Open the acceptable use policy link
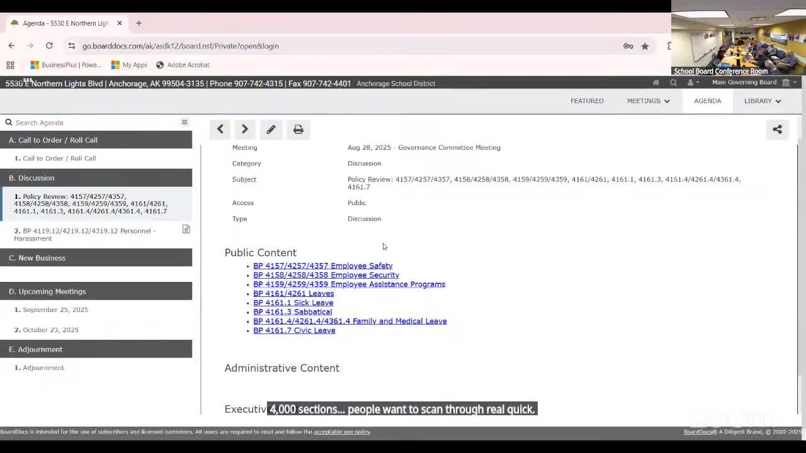The image size is (806, 453). [x=342, y=432]
